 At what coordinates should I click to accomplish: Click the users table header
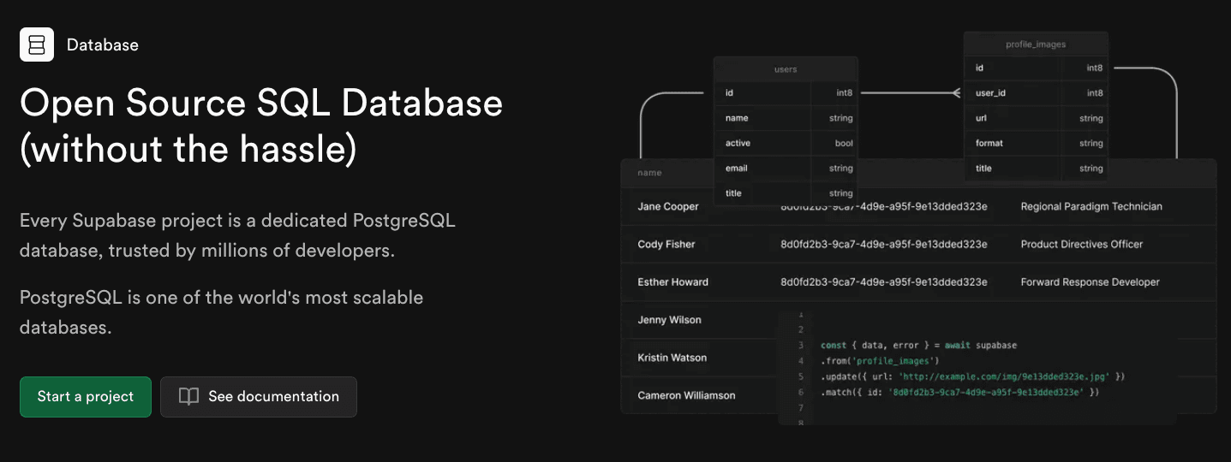coord(786,69)
